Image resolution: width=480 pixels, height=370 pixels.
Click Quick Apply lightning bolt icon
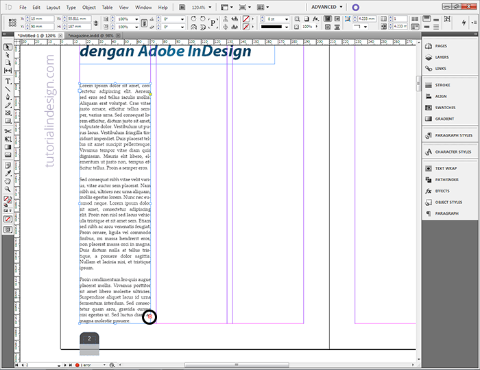pyautogui.click(x=464, y=22)
